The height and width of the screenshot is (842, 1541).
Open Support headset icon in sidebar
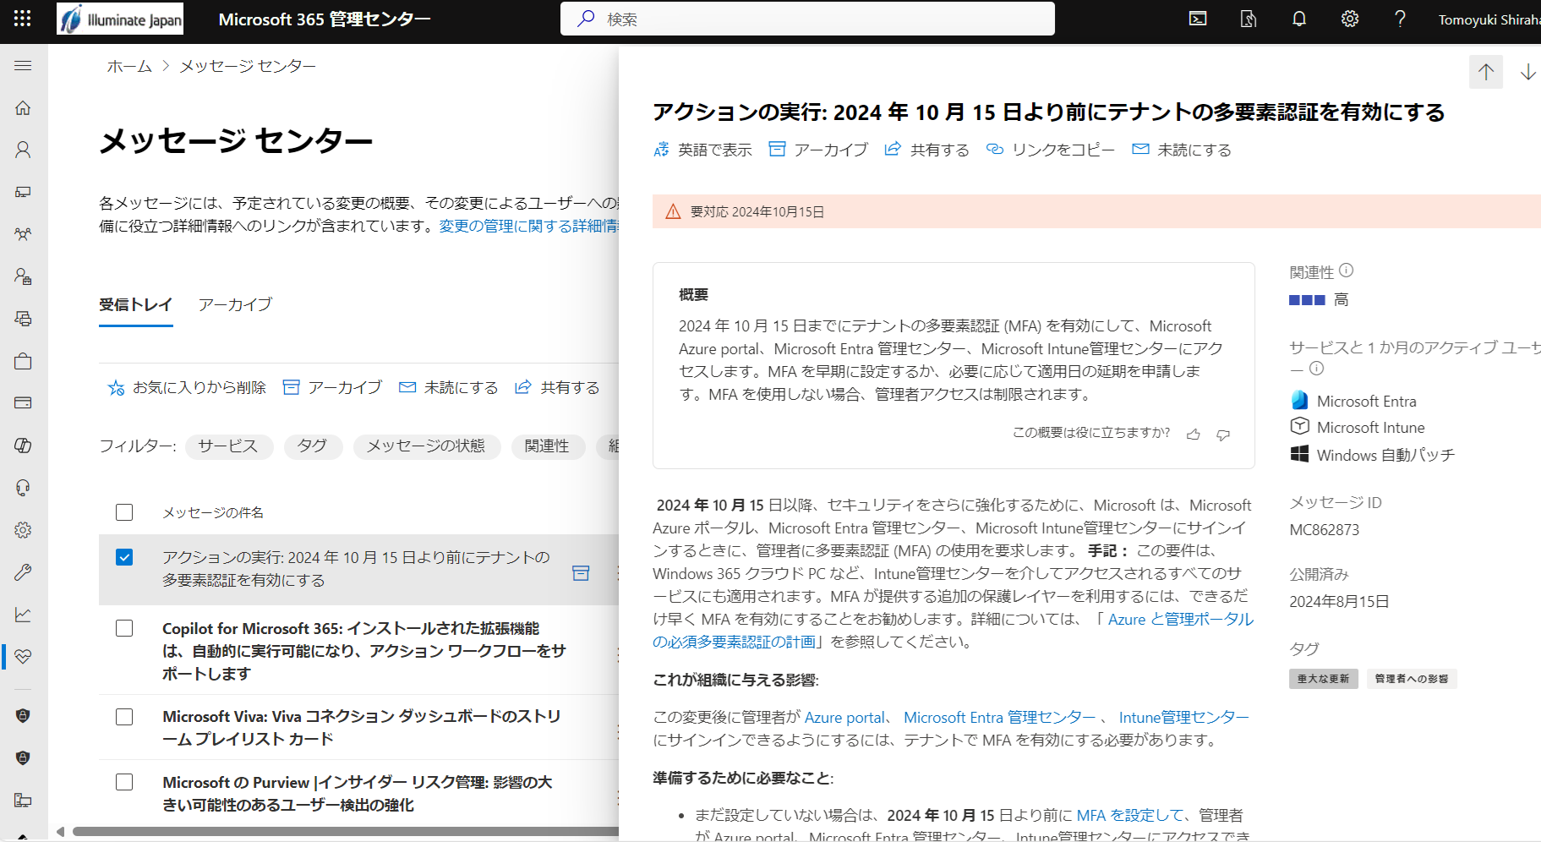(x=23, y=488)
